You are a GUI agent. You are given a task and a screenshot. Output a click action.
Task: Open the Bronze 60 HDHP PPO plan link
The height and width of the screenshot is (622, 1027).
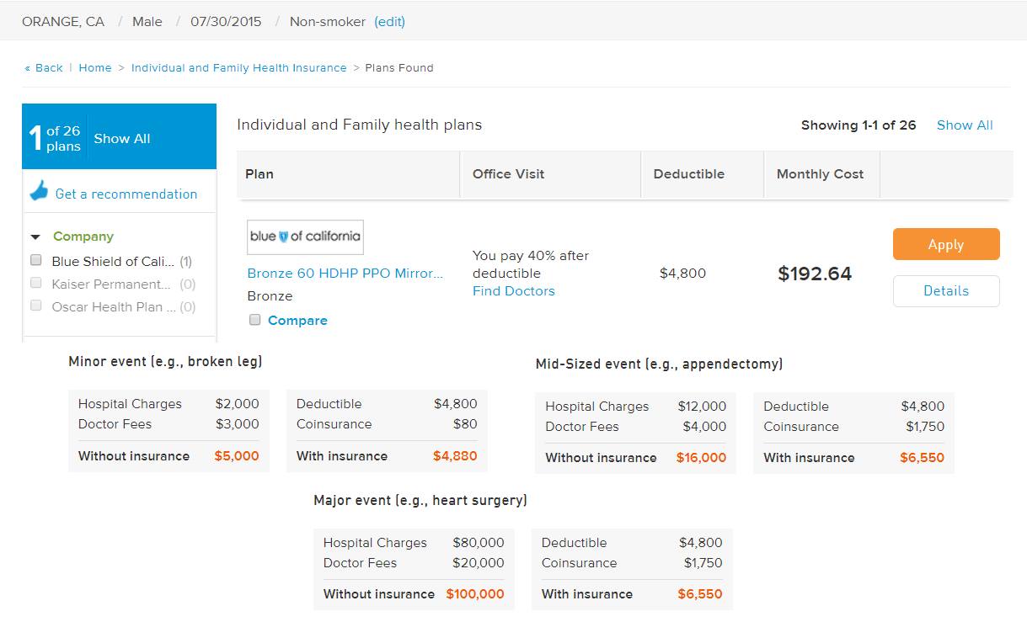click(x=345, y=274)
